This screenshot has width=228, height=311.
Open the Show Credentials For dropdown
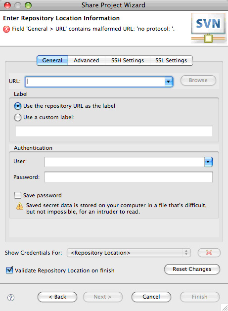(x=129, y=253)
